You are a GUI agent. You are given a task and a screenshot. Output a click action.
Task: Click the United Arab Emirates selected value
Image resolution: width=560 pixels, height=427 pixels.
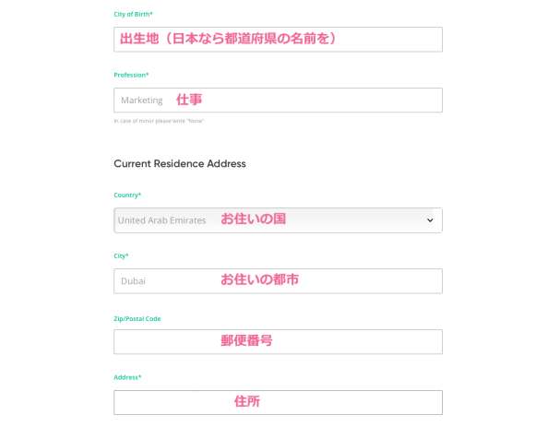pyautogui.click(x=161, y=220)
